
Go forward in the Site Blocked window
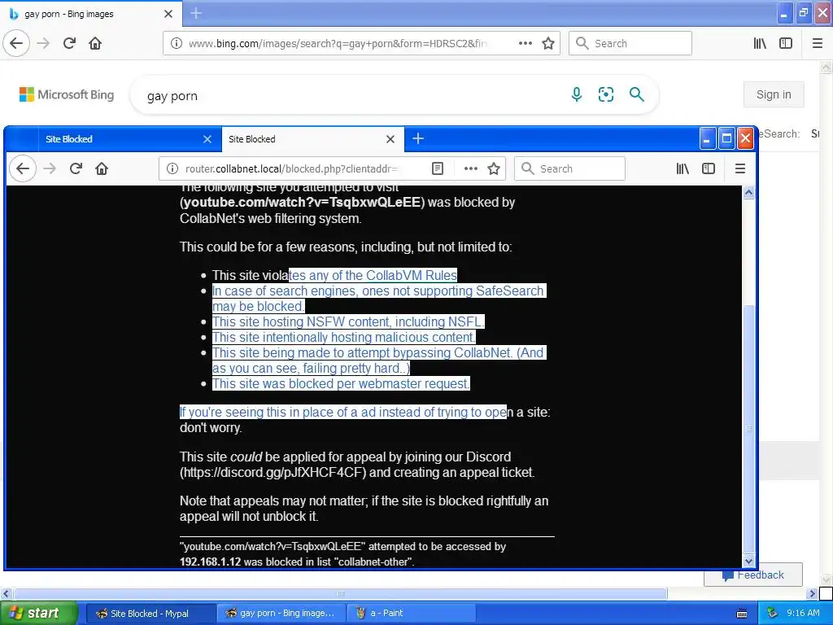(x=50, y=168)
